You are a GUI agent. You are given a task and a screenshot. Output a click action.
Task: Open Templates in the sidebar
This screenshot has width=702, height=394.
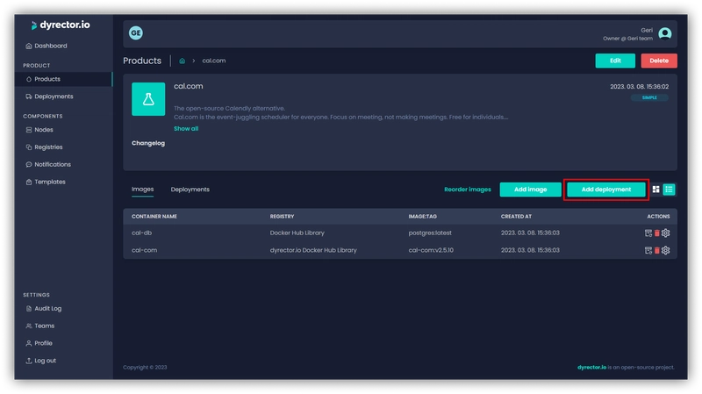(46, 182)
